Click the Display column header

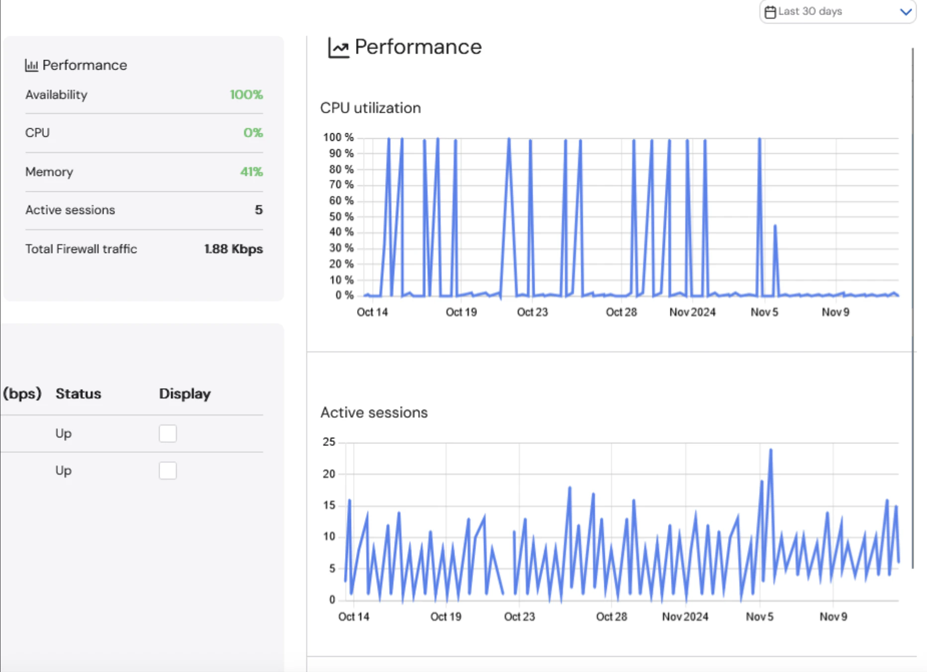click(x=185, y=394)
